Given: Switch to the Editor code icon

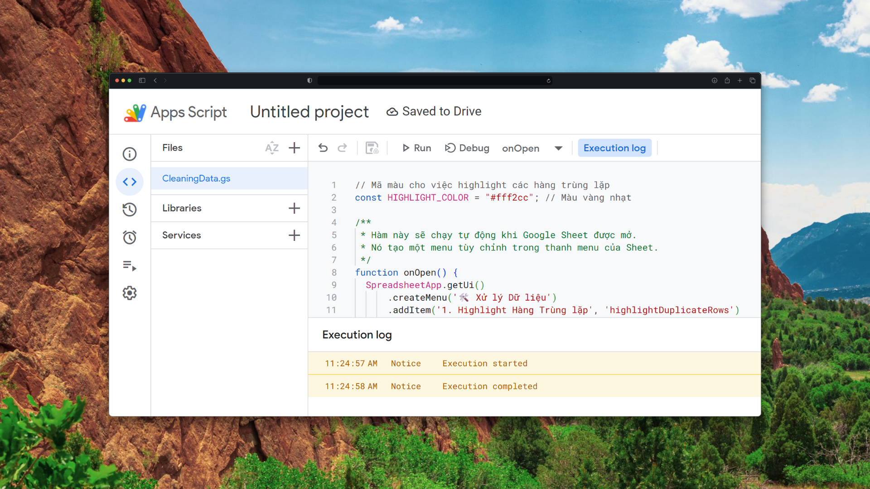Looking at the screenshot, I should tap(130, 182).
